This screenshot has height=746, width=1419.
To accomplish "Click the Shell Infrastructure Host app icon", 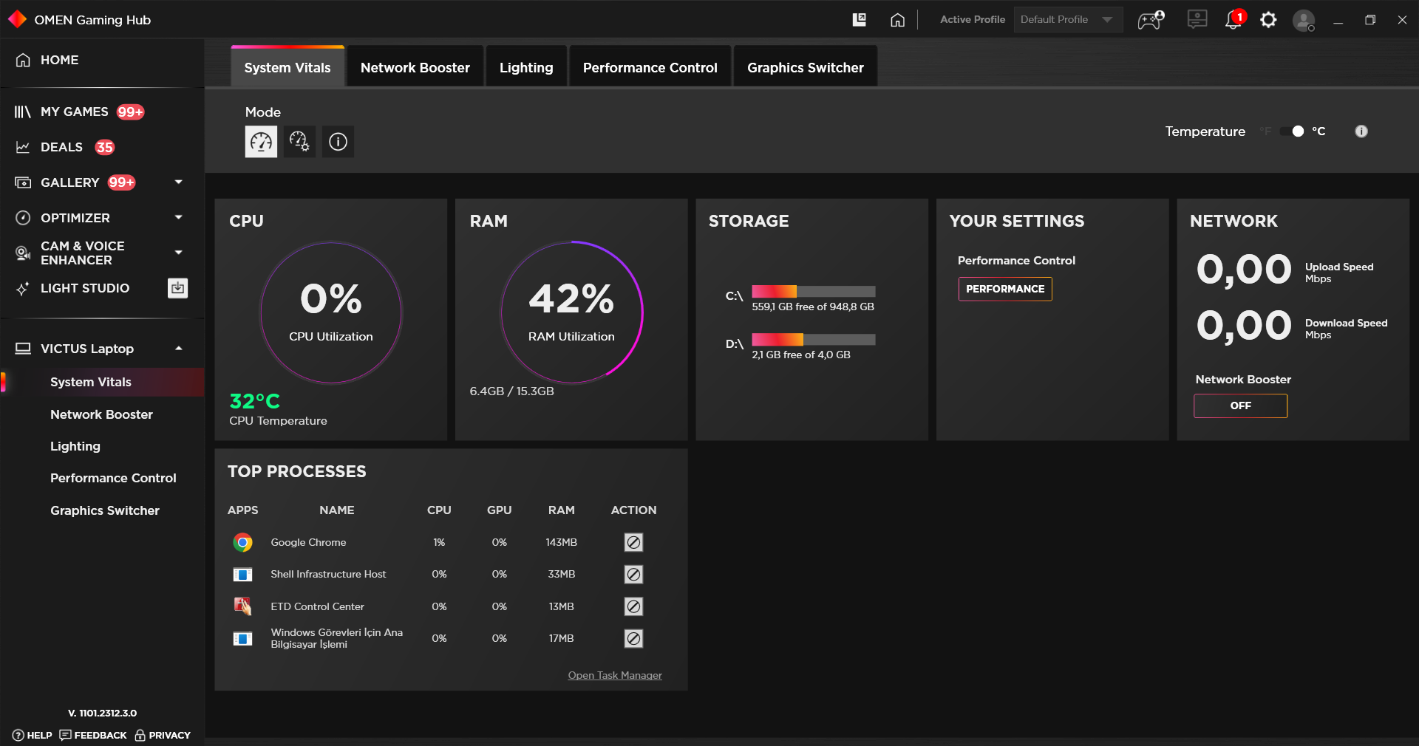I will point(242,574).
